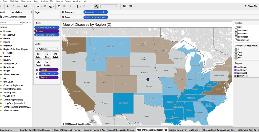Uncheck the southwest region checkbox
The width and height of the screenshot is (259, 132).
[x=236, y=40]
